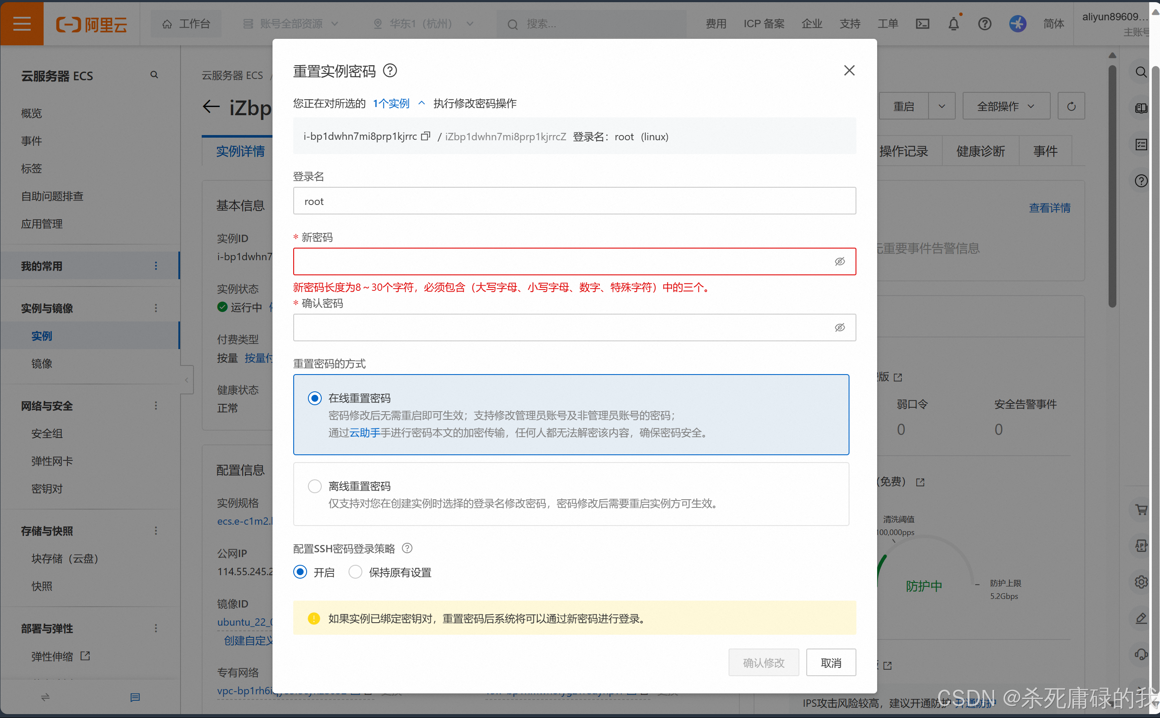Open 实例与镜像 options menu dots
The image size is (1160, 718).
[156, 308]
